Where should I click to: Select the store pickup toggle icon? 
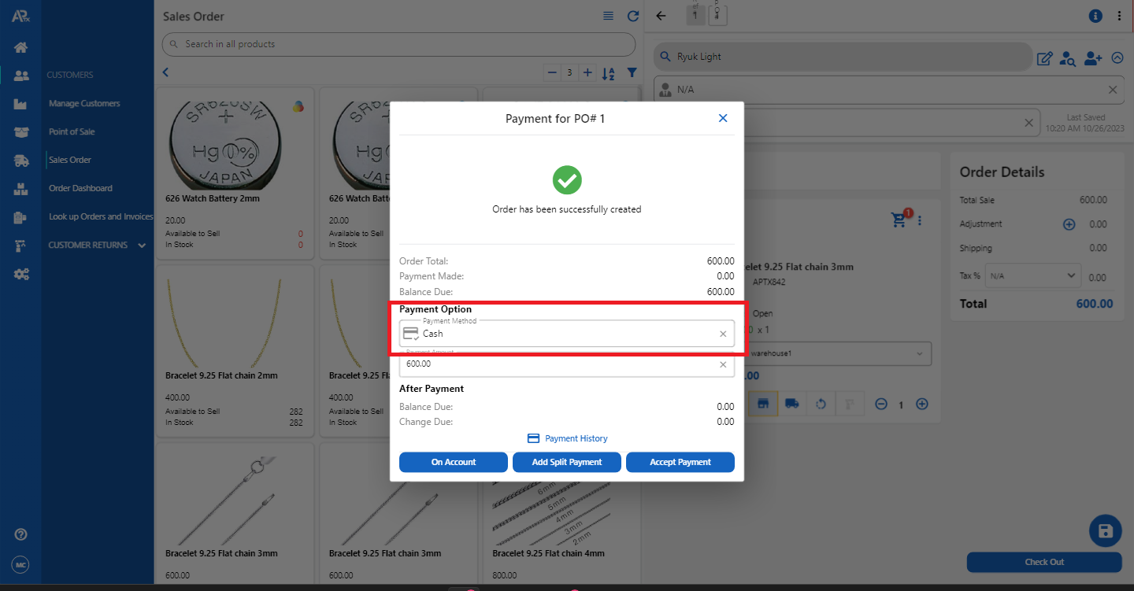(762, 404)
